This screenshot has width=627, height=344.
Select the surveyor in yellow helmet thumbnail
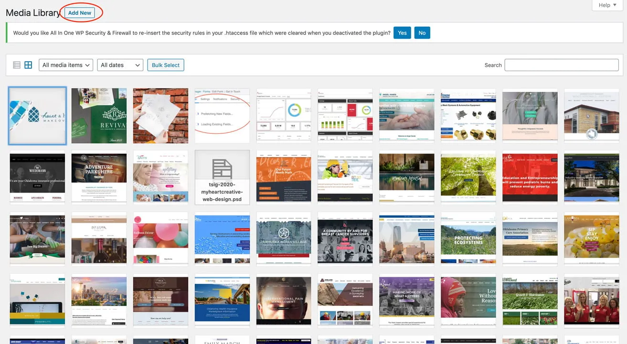click(345, 177)
